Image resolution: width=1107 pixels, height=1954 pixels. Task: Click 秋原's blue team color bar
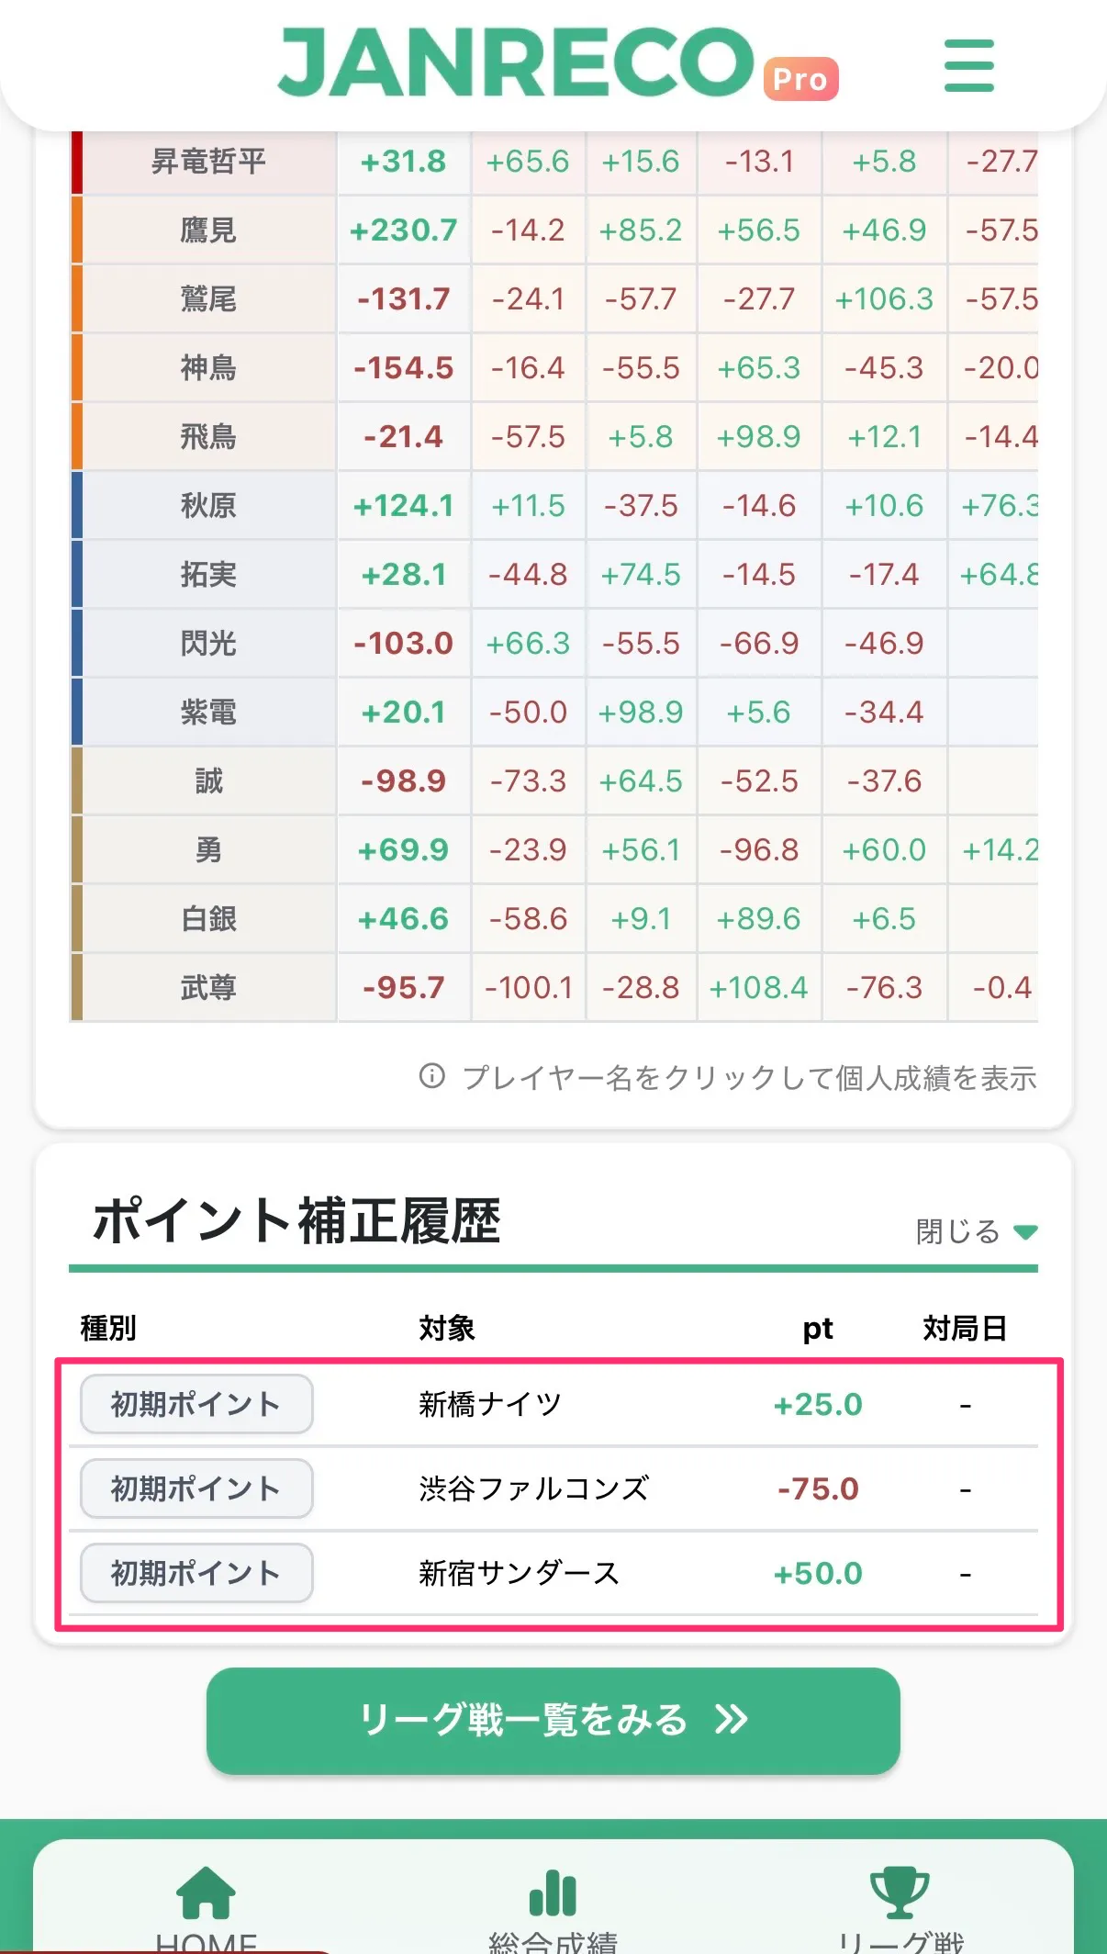(x=79, y=505)
